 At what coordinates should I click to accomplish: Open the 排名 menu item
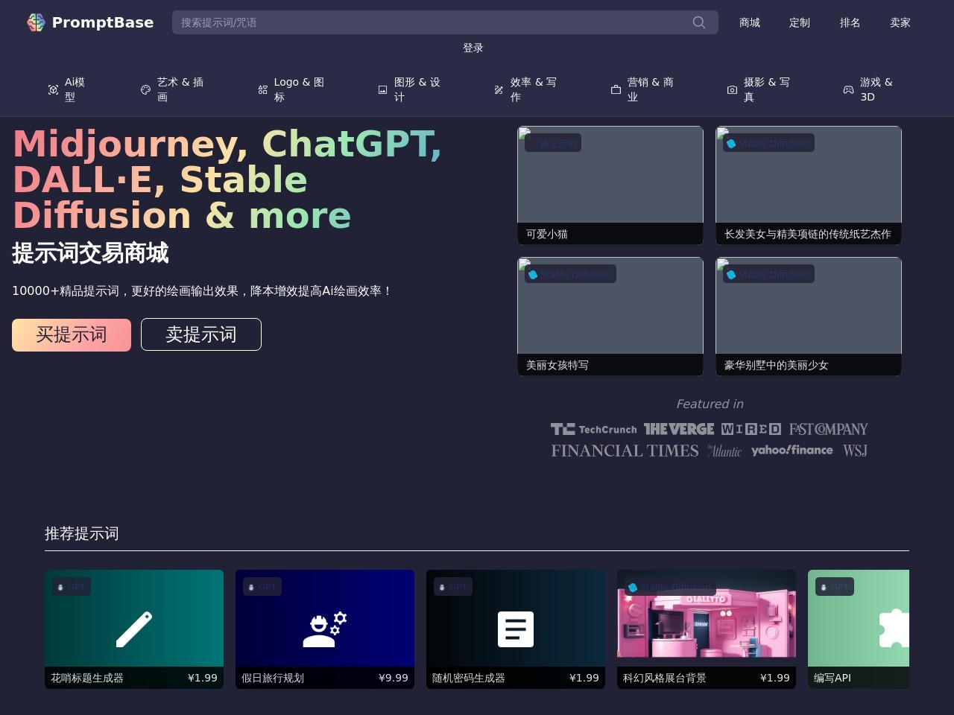[850, 22]
